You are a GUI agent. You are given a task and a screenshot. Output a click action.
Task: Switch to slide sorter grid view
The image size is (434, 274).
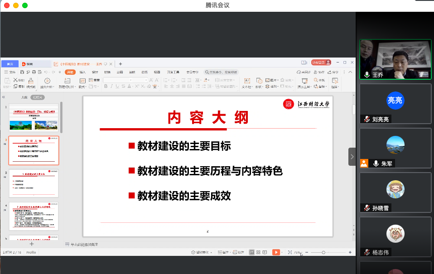[258, 252]
